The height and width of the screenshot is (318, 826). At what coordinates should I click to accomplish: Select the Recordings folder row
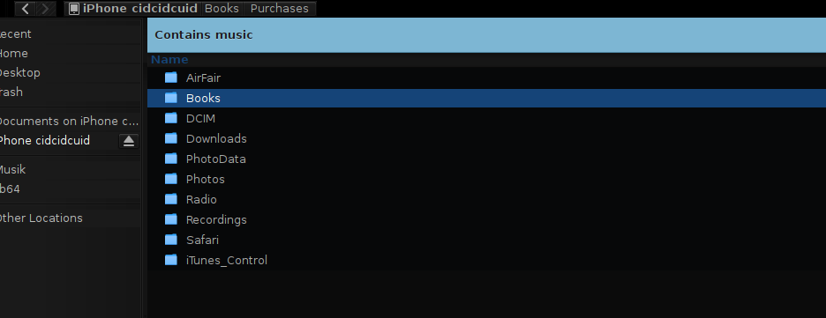(x=487, y=219)
